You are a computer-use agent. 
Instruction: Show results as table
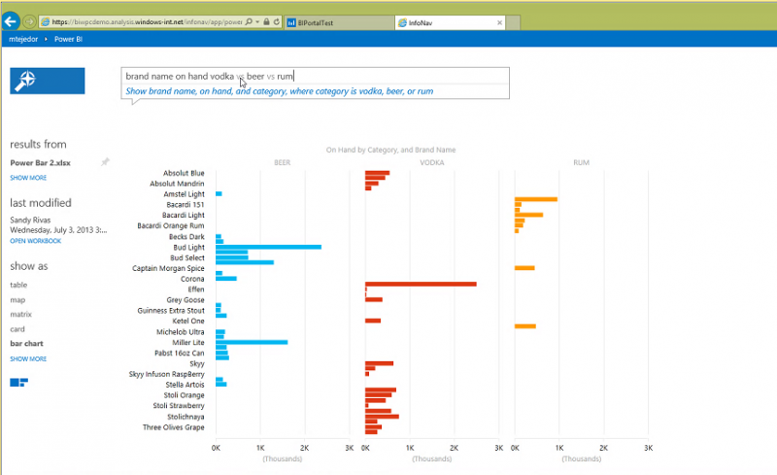(18, 285)
